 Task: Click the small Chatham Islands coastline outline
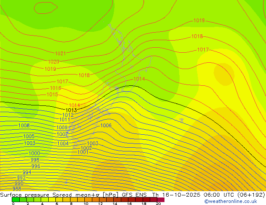(182, 120)
